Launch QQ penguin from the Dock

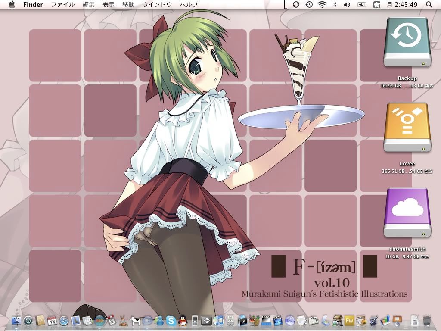coord(183,321)
